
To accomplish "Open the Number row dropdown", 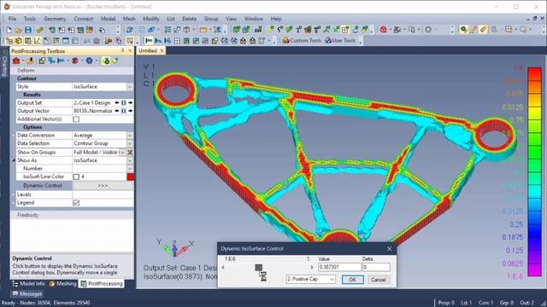I will 130,169.
